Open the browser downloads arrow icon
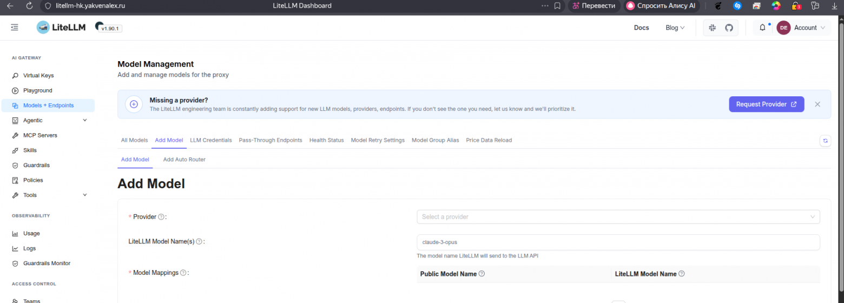The height and width of the screenshot is (303, 844). (833, 6)
